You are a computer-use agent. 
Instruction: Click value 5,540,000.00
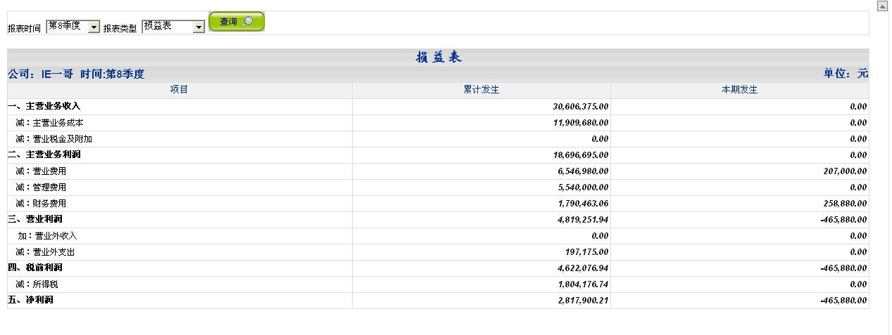pyautogui.click(x=584, y=188)
